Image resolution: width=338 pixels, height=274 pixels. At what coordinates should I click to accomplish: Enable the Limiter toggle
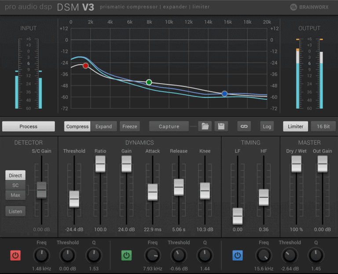[x=295, y=126]
